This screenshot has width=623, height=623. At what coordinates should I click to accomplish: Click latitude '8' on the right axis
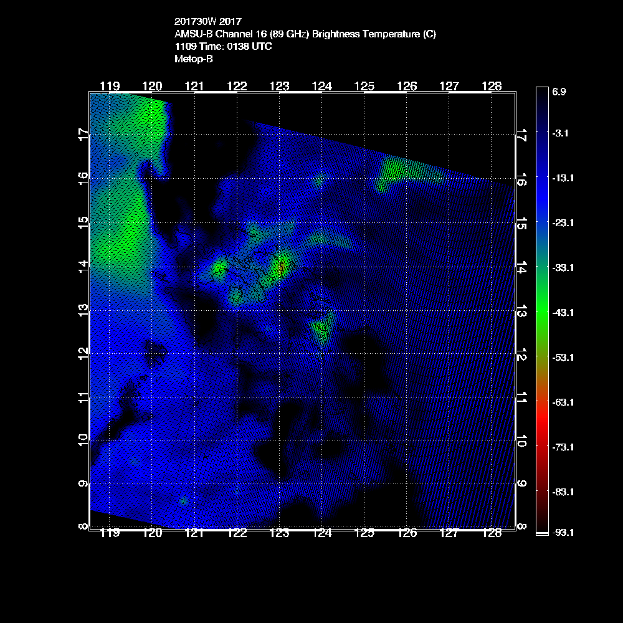522,526
